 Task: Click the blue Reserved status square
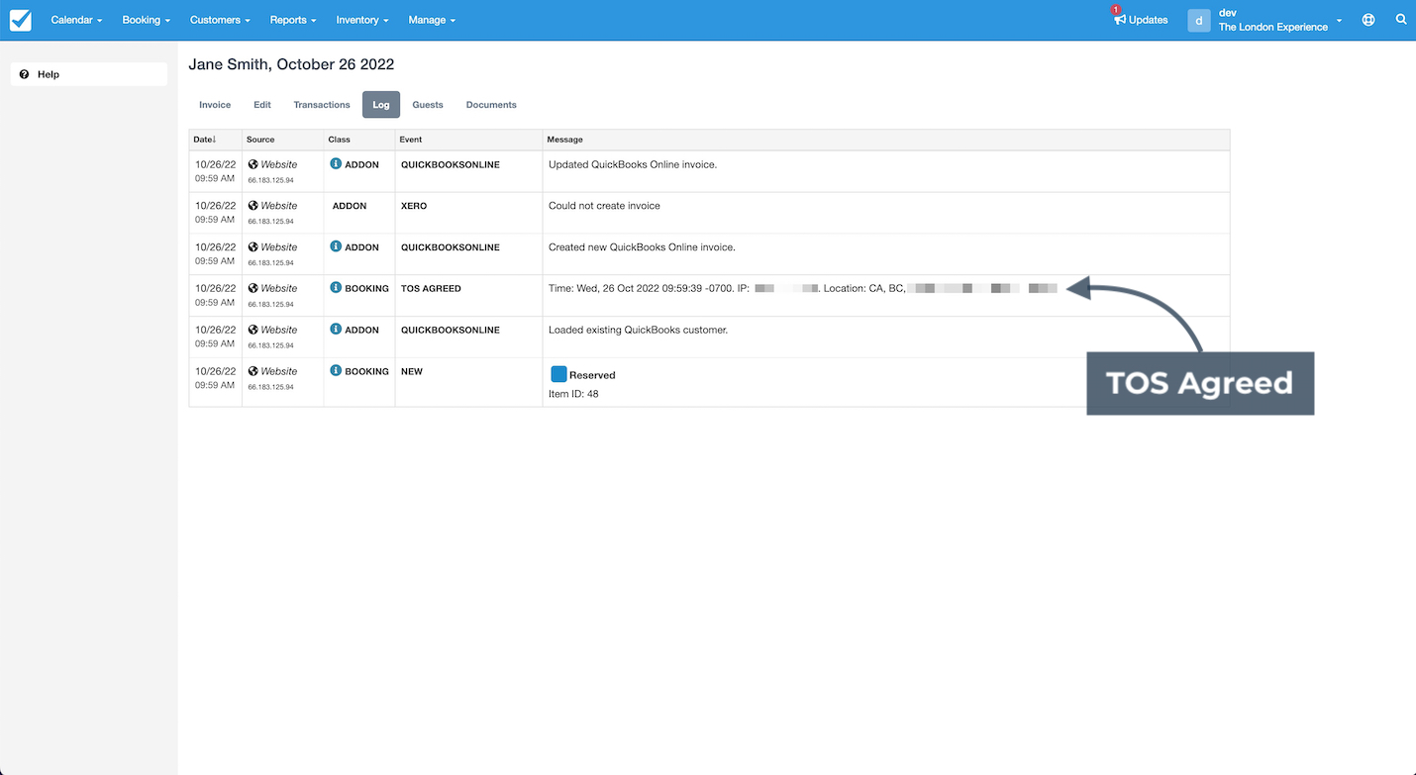558,374
